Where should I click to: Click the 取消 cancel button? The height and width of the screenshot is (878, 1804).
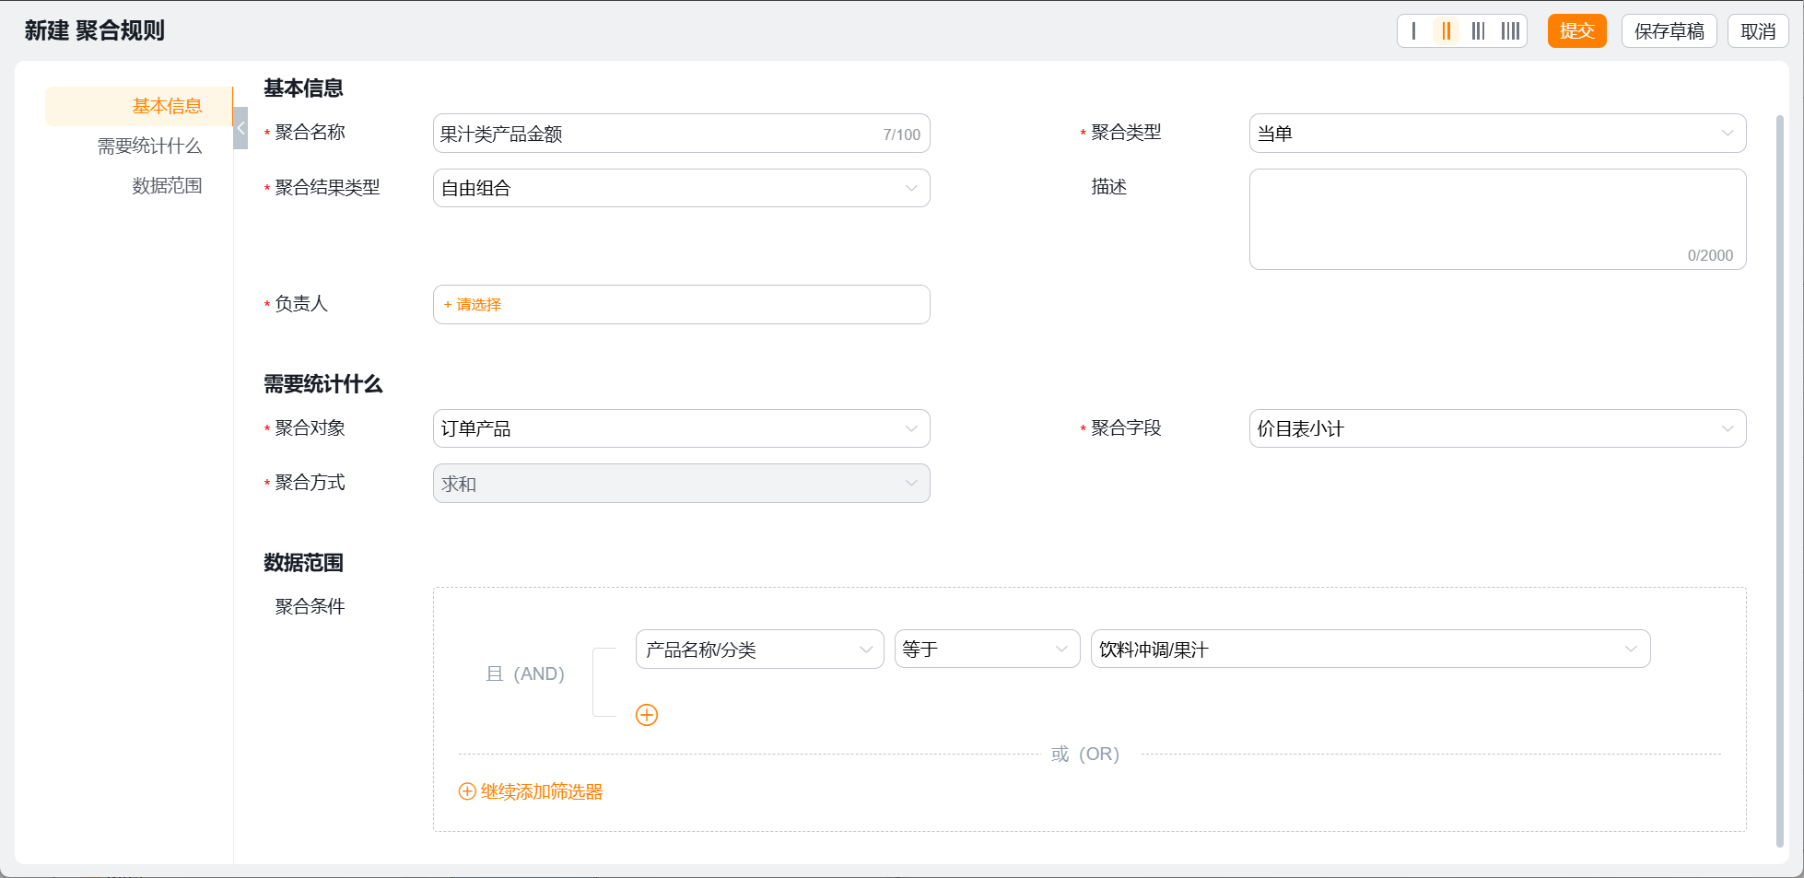[x=1757, y=31]
